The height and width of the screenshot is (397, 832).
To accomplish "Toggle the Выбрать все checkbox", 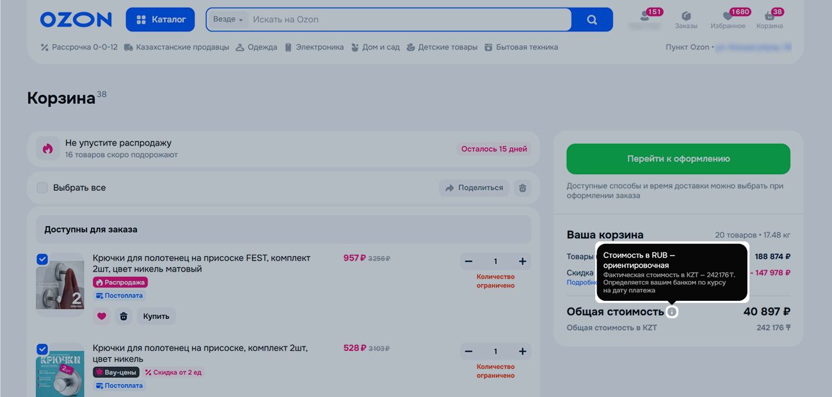I will (x=42, y=188).
